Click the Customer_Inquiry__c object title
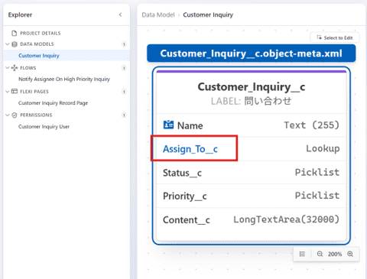 click(252, 86)
